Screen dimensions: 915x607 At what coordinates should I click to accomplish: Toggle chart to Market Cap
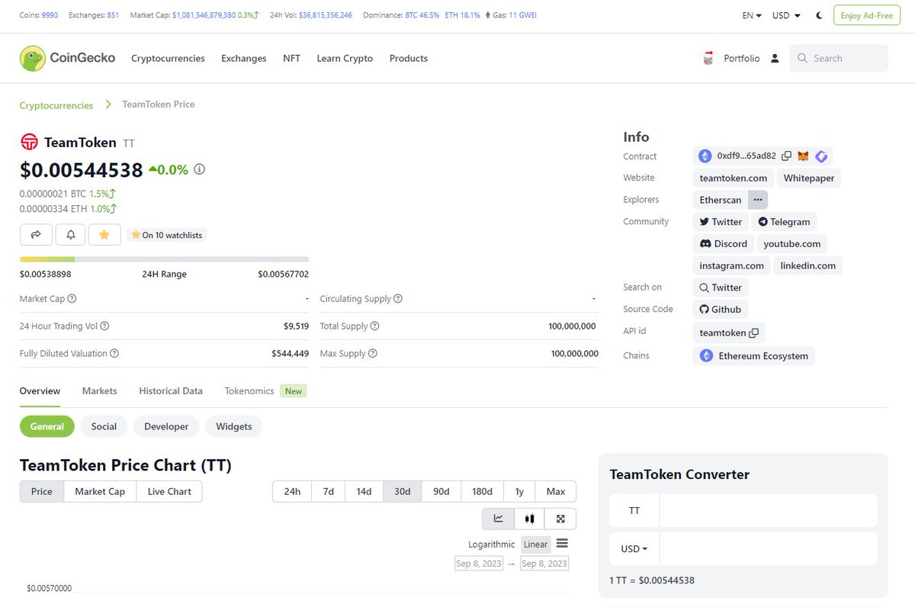tap(100, 492)
